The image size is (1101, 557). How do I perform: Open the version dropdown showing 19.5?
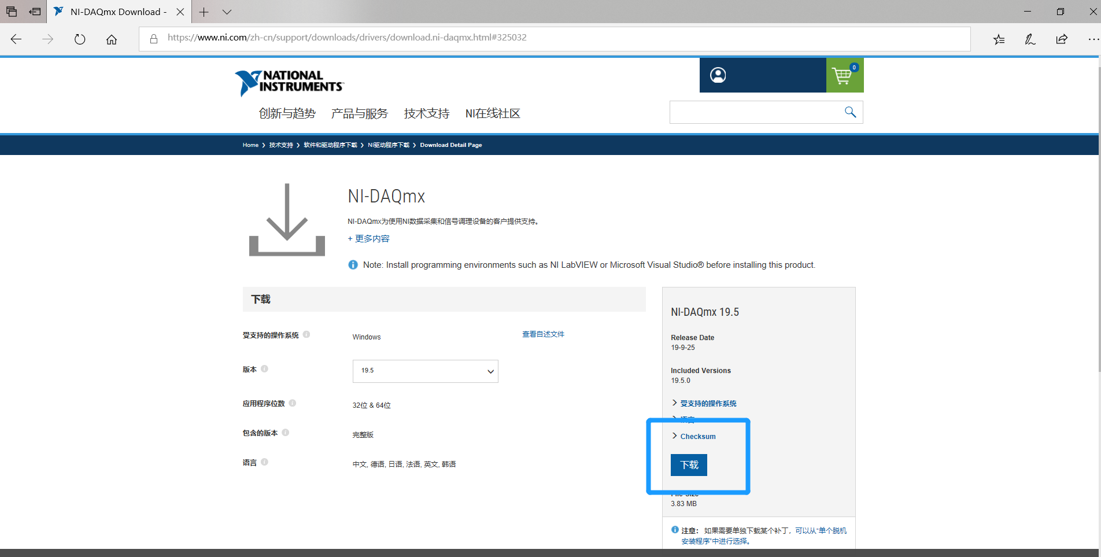[425, 371]
